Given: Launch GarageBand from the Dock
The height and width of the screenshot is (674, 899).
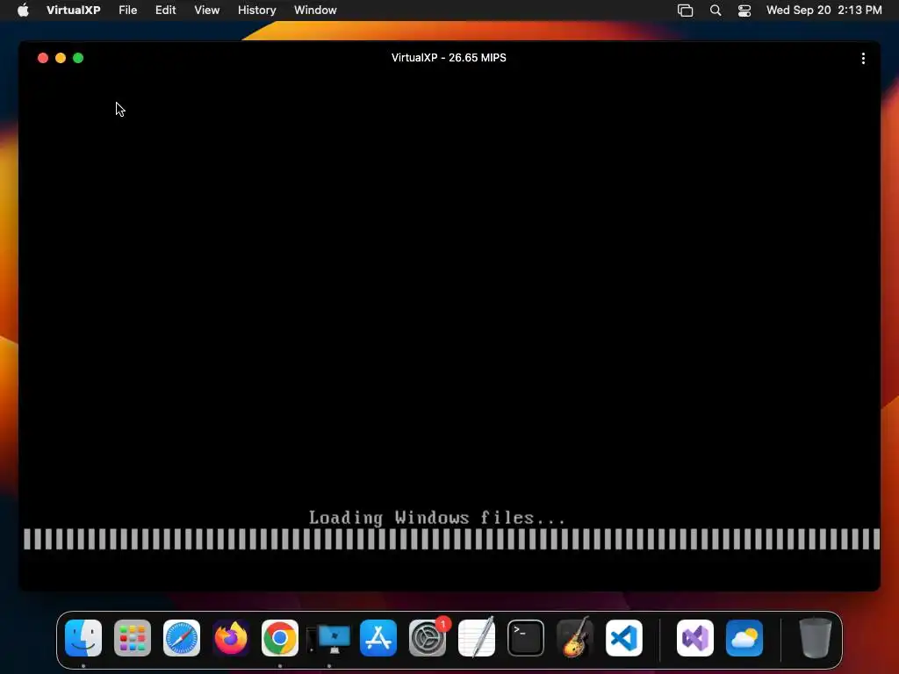Looking at the screenshot, I should tap(574, 638).
